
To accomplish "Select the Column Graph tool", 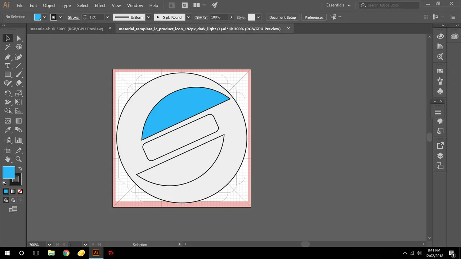I will tap(19, 140).
